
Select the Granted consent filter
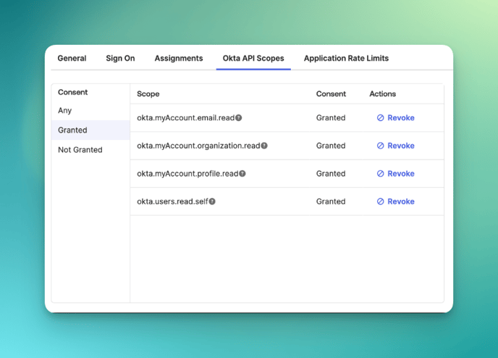tap(72, 130)
